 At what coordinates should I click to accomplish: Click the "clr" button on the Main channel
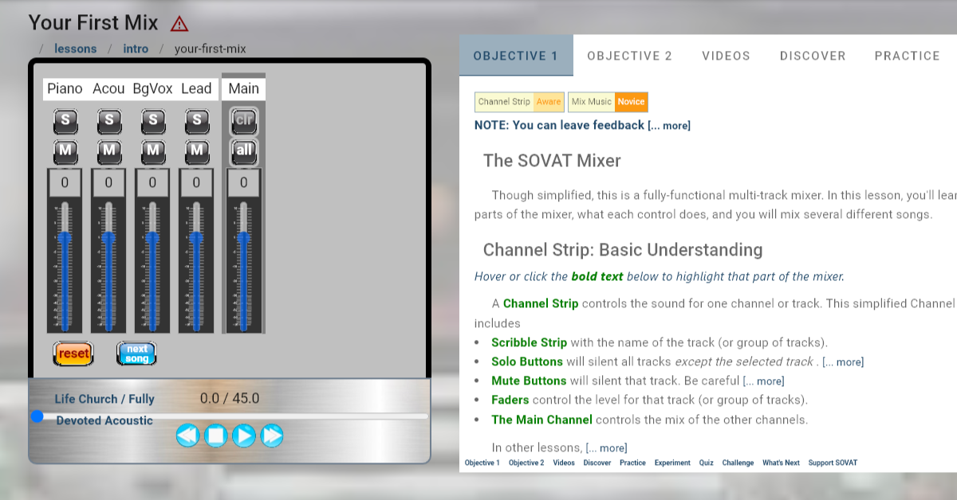coord(243,121)
